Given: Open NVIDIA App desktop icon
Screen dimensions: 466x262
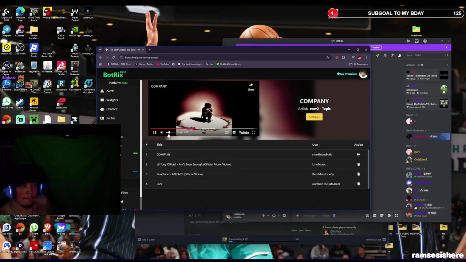Looking at the screenshot, I should click(x=75, y=31).
